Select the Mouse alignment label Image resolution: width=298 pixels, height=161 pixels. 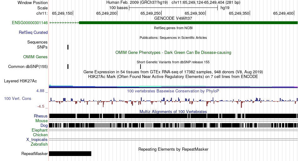click(x=41, y=121)
